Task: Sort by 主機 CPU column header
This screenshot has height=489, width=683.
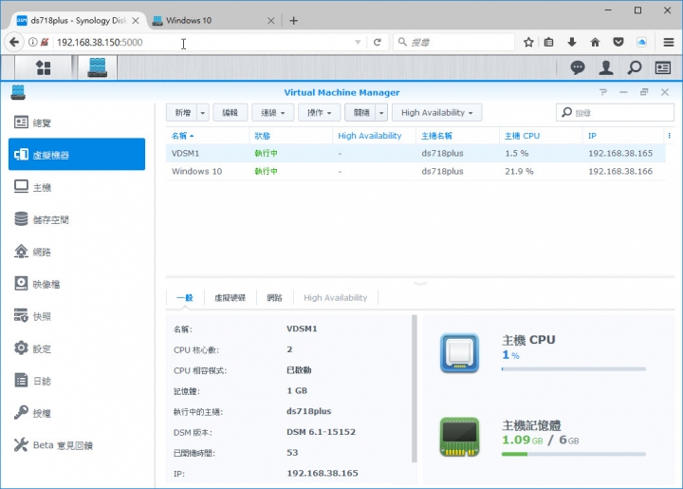Action: [541, 136]
